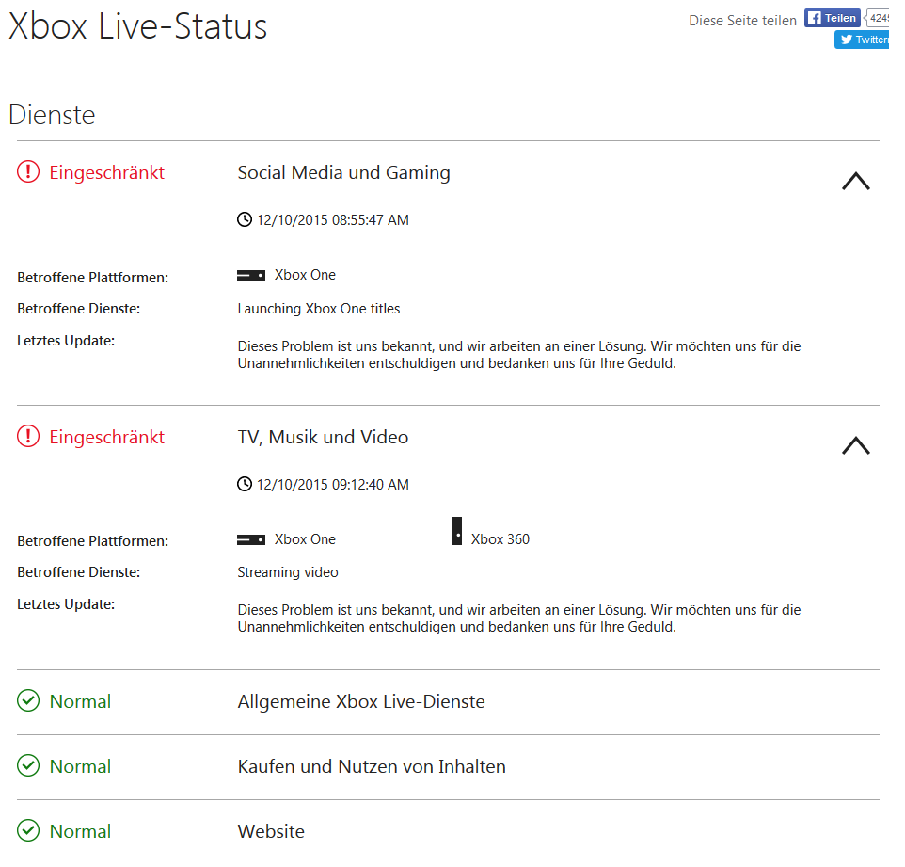
Task: Click the Xbox One console icon under TV, Musik
Action: (x=251, y=540)
